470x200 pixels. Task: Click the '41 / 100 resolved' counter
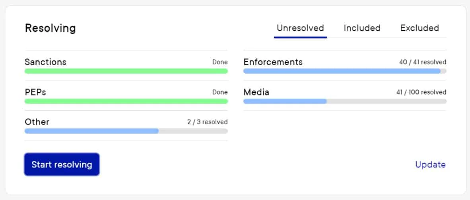421,92
